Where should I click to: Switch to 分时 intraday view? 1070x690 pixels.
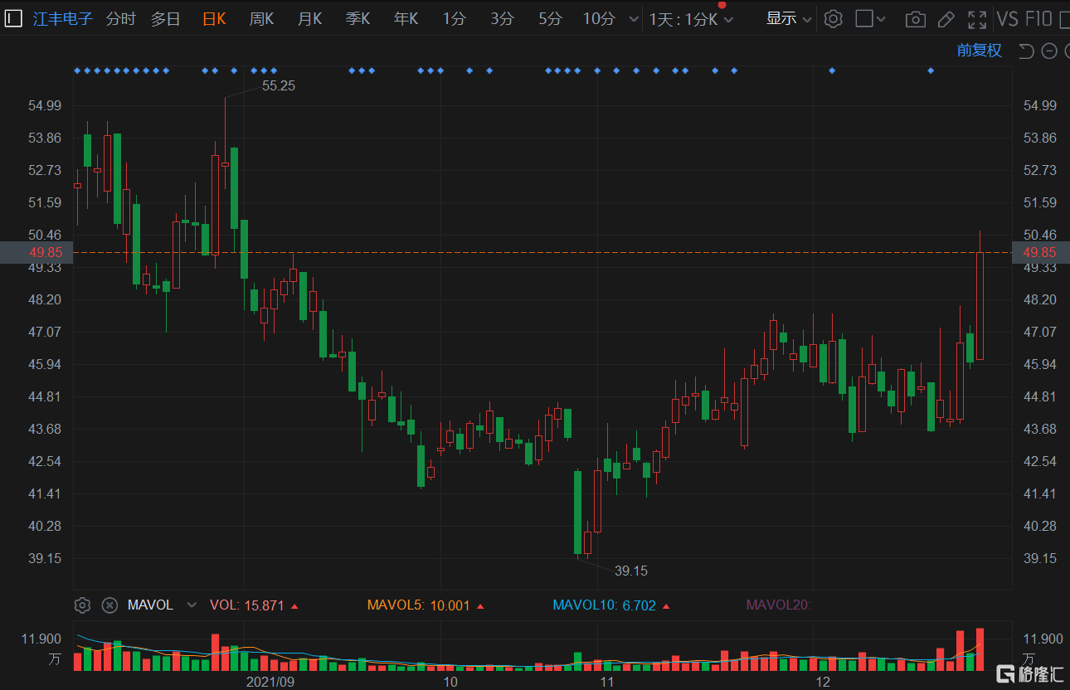click(x=120, y=18)
